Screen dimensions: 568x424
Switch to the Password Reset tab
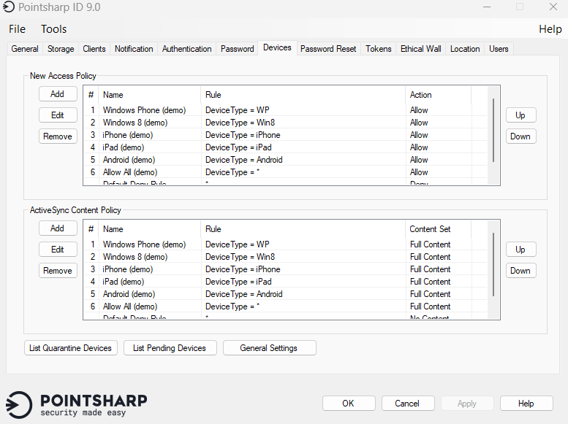coord(328,49)
